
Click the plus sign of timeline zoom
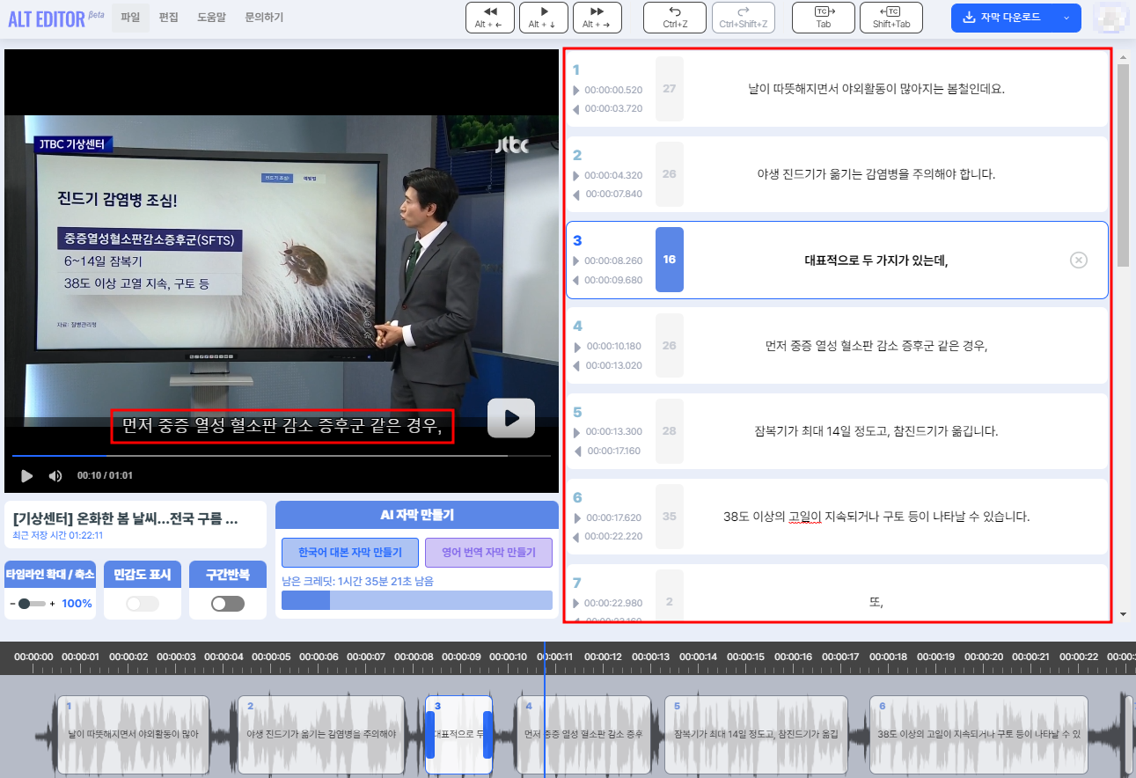click(52, 604)
